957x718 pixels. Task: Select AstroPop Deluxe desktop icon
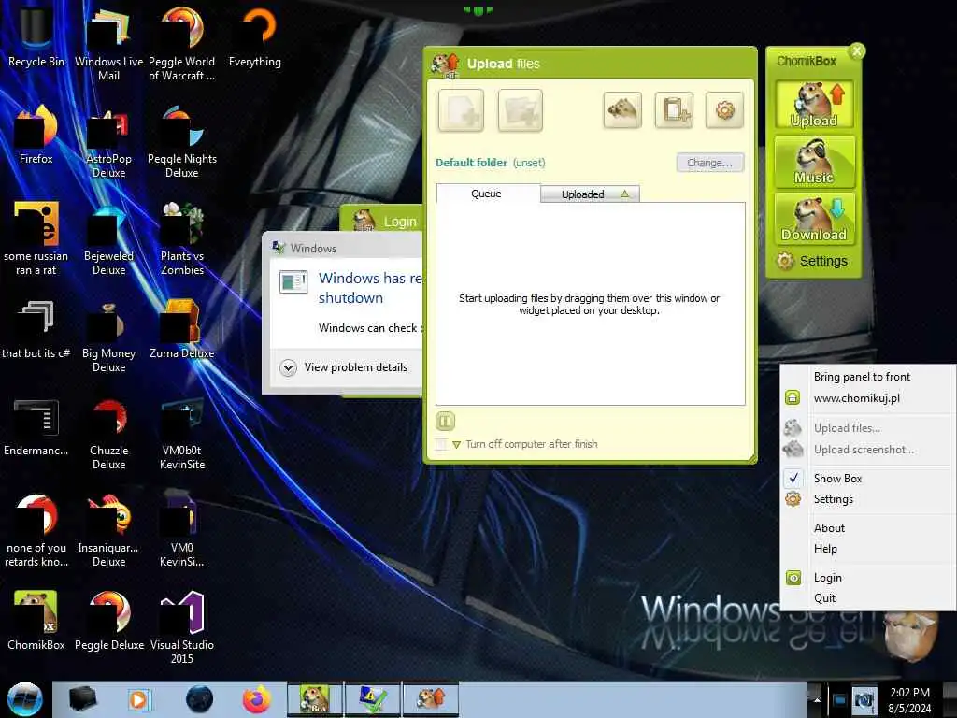click(108, 142)
